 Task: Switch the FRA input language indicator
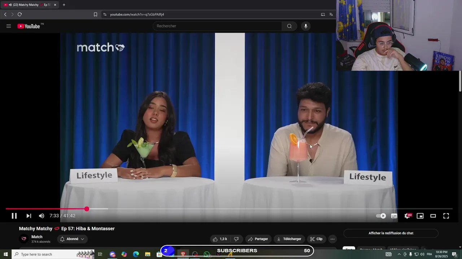pos(429,254)
